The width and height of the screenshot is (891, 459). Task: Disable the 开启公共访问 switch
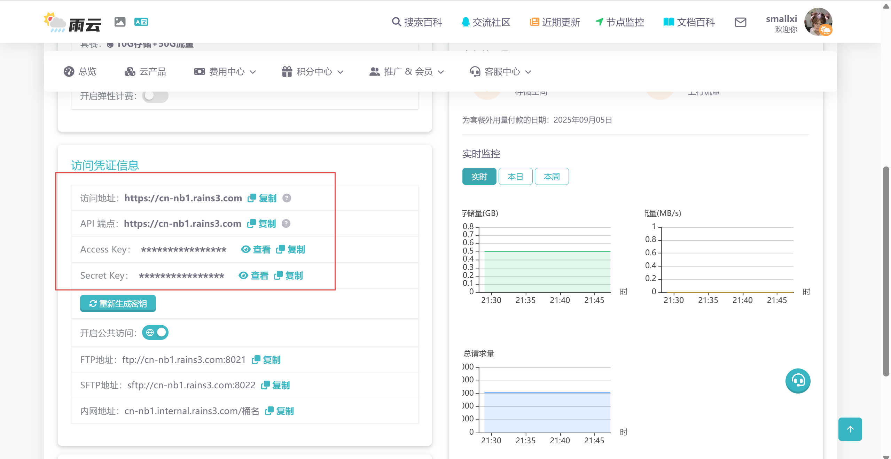point(155,333)
